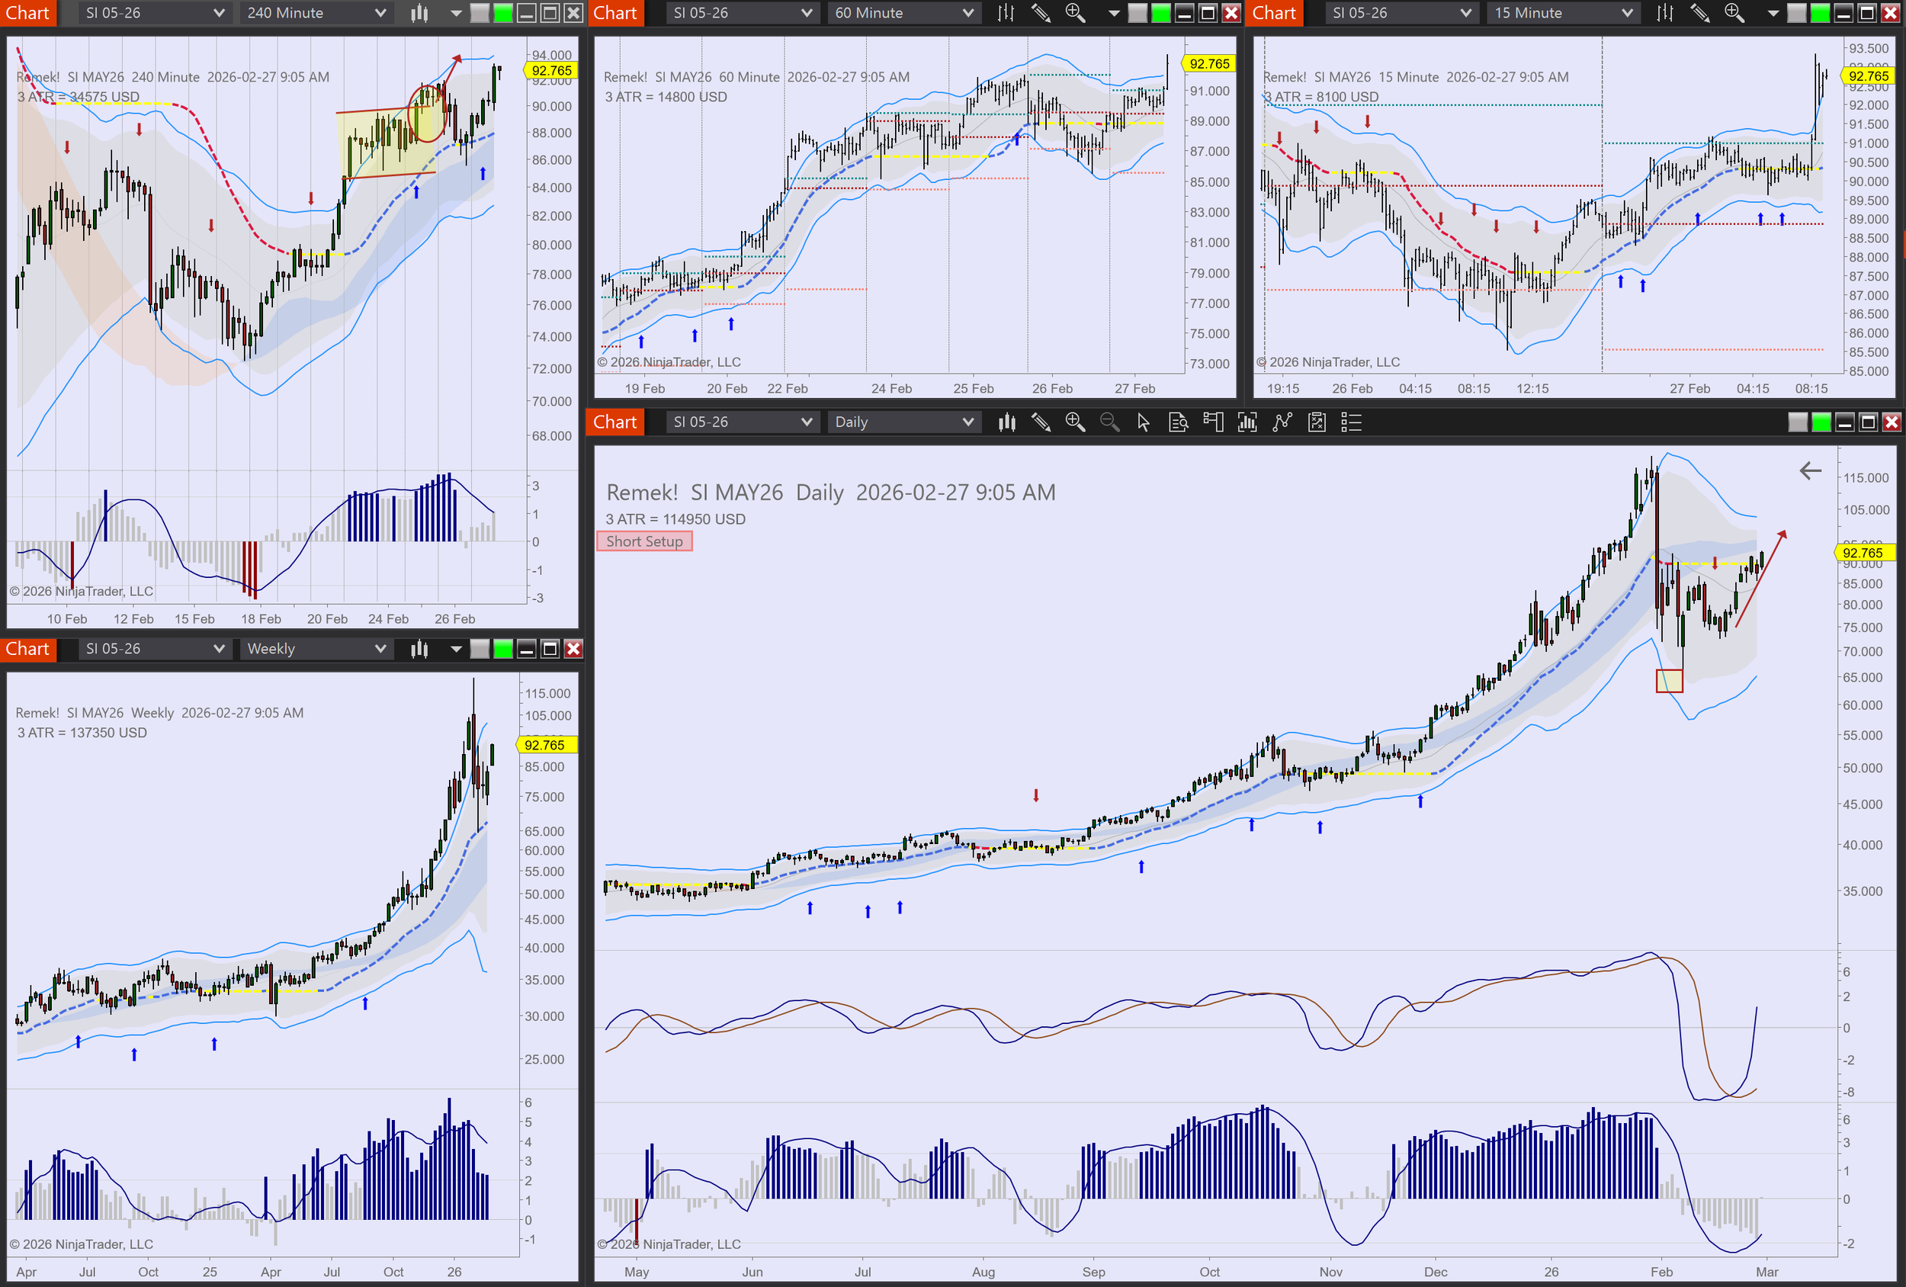
Task: Click Chart tab of 60 Minute window
Action: (x=615, y=13)
